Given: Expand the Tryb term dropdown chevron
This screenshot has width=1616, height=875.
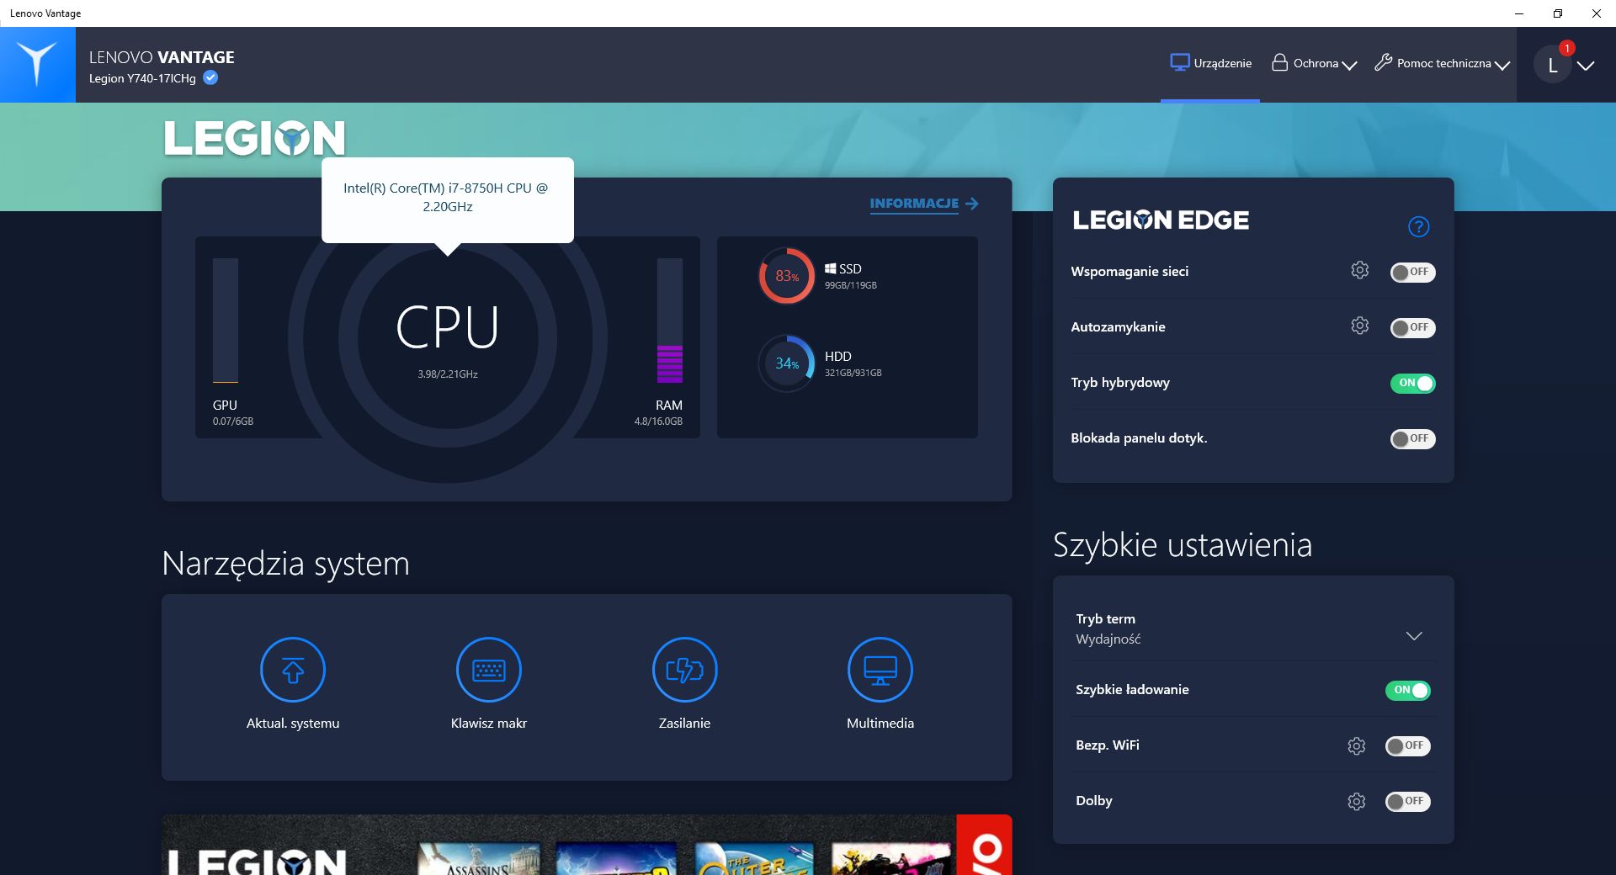Looking at the screenshot, I should [1414, 636].
